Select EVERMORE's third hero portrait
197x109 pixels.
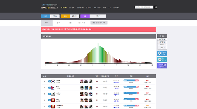pos(91,107)
